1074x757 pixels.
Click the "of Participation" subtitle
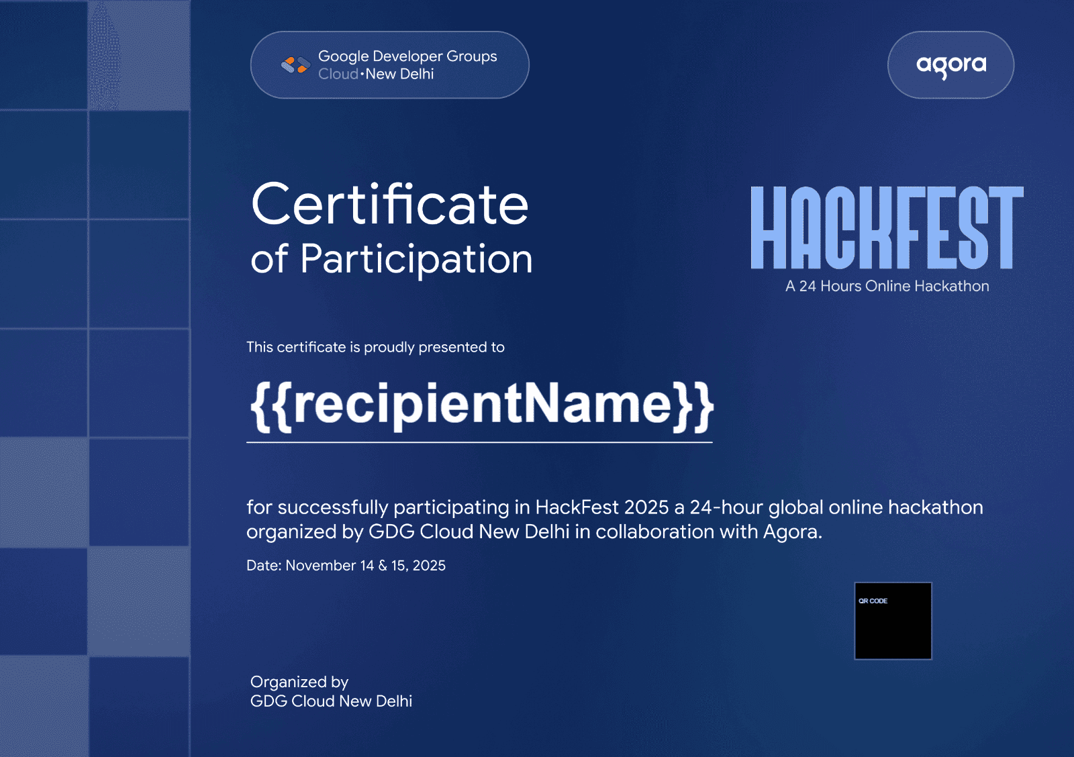pos(391,259)
